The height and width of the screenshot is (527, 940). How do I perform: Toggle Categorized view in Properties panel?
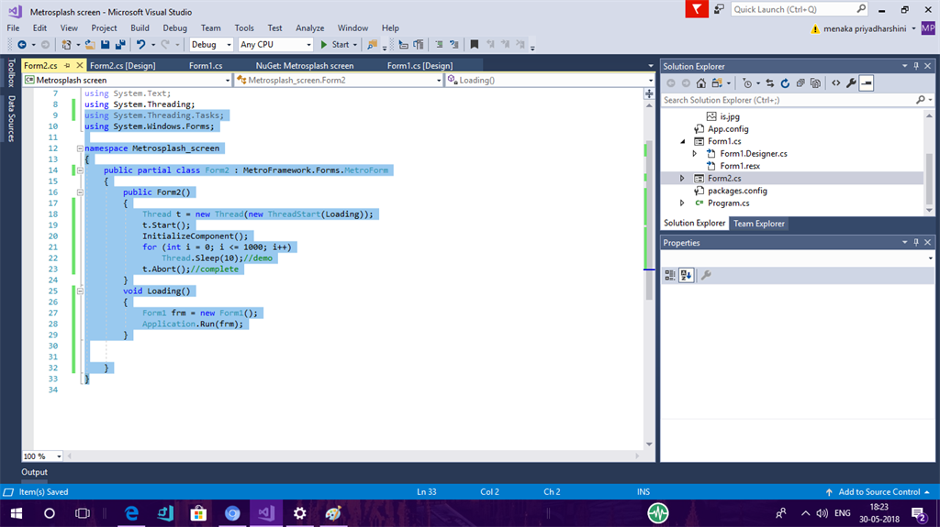(x=670, y=275)
